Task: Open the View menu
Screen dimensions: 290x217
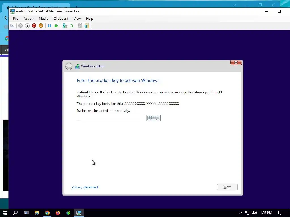Action: coord(77,19)
